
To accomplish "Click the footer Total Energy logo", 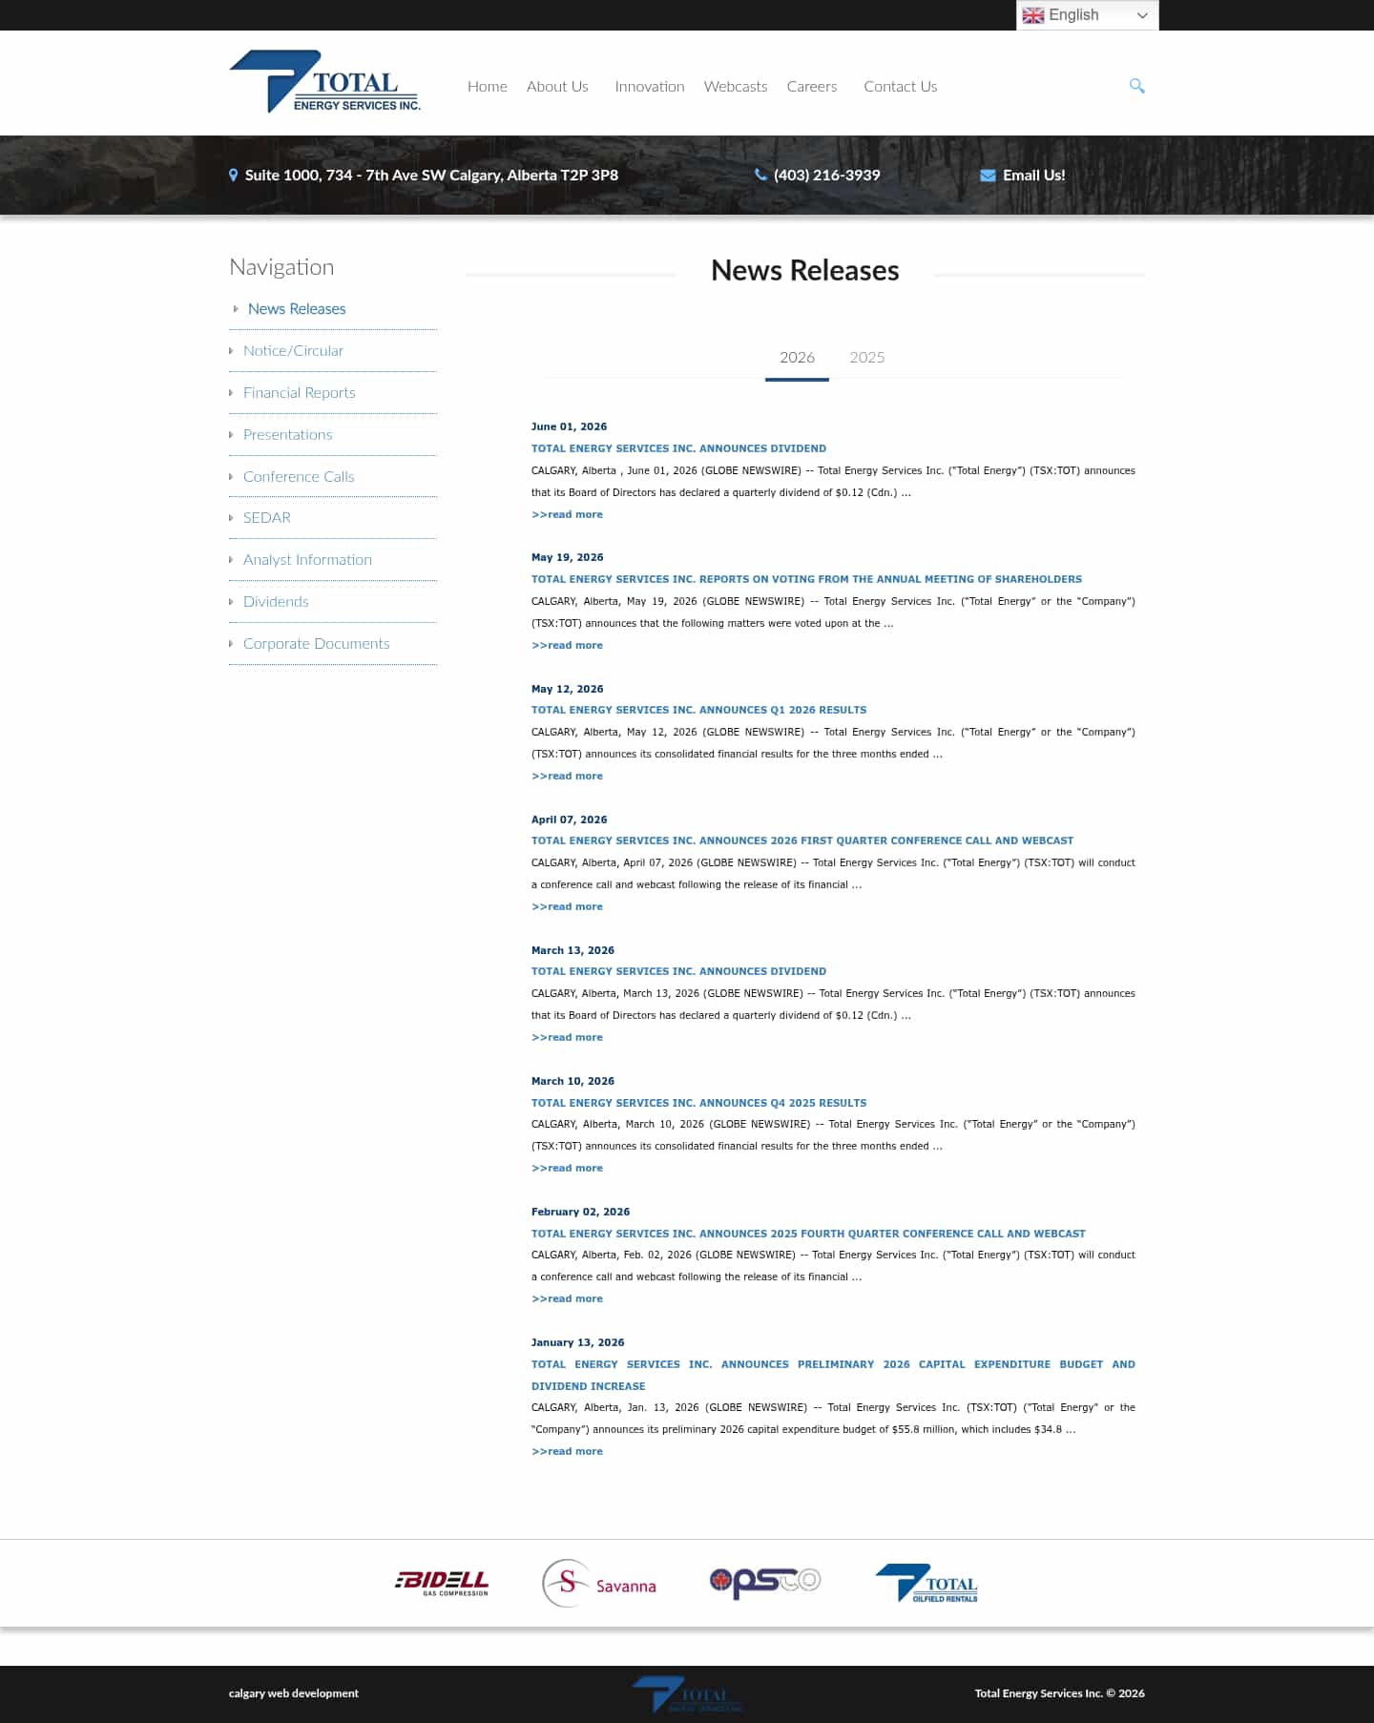I will [x=687, y=1694].
